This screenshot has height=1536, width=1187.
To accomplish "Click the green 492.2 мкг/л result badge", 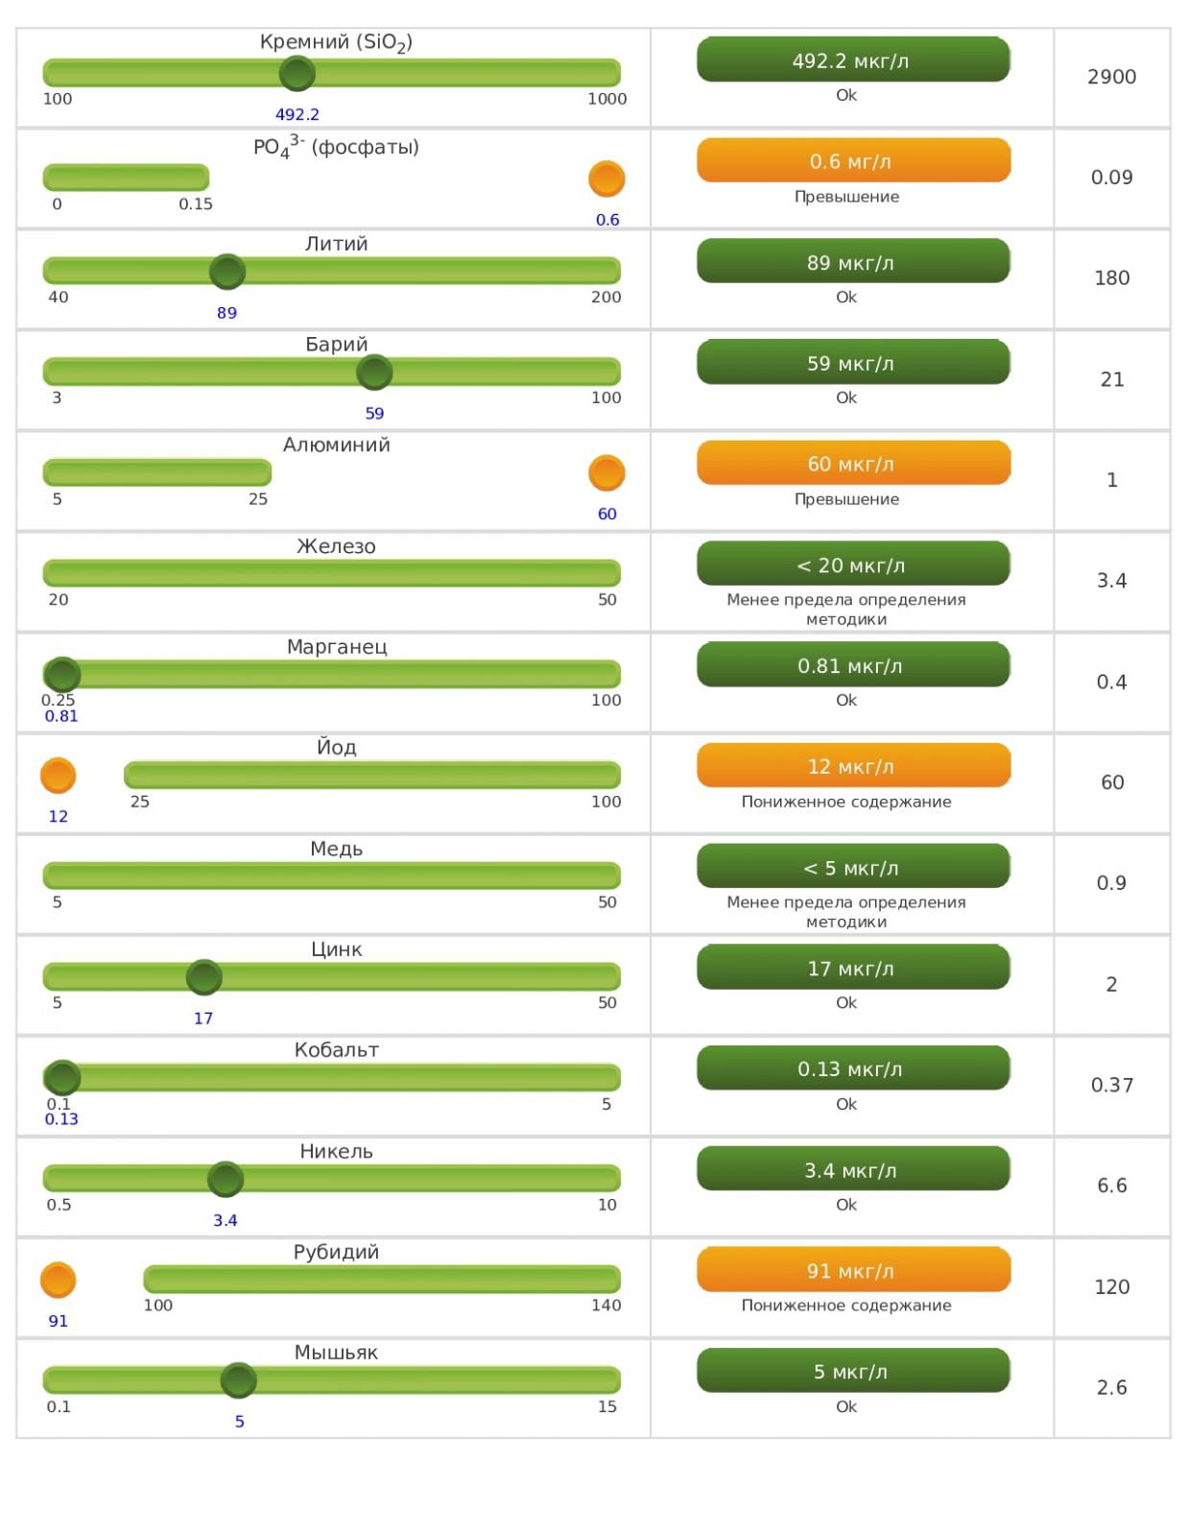I will click(x=852, y=60).
